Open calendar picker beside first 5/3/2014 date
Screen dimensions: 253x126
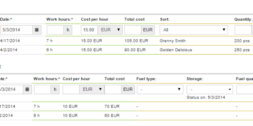pyautogui.click(x=37, y=30)
